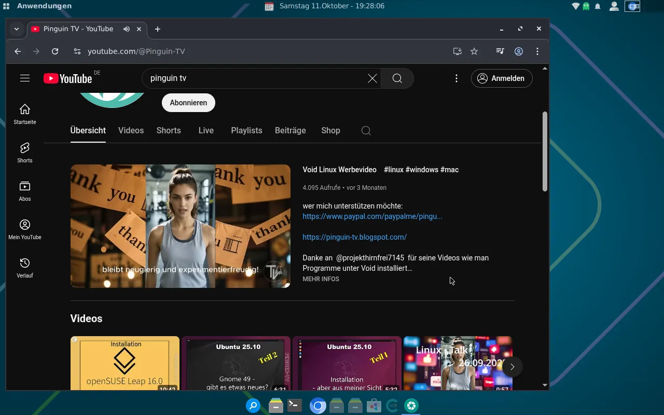This screenshot has width=664, height=415.
Task: Mute the tab via speaker icon
Action: (x=127, y=29)
